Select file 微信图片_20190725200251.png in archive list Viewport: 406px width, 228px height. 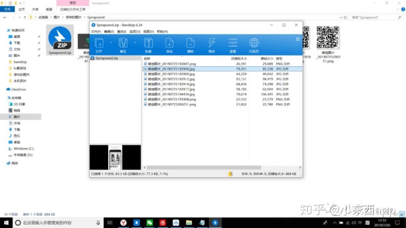[x=171, y=105]
